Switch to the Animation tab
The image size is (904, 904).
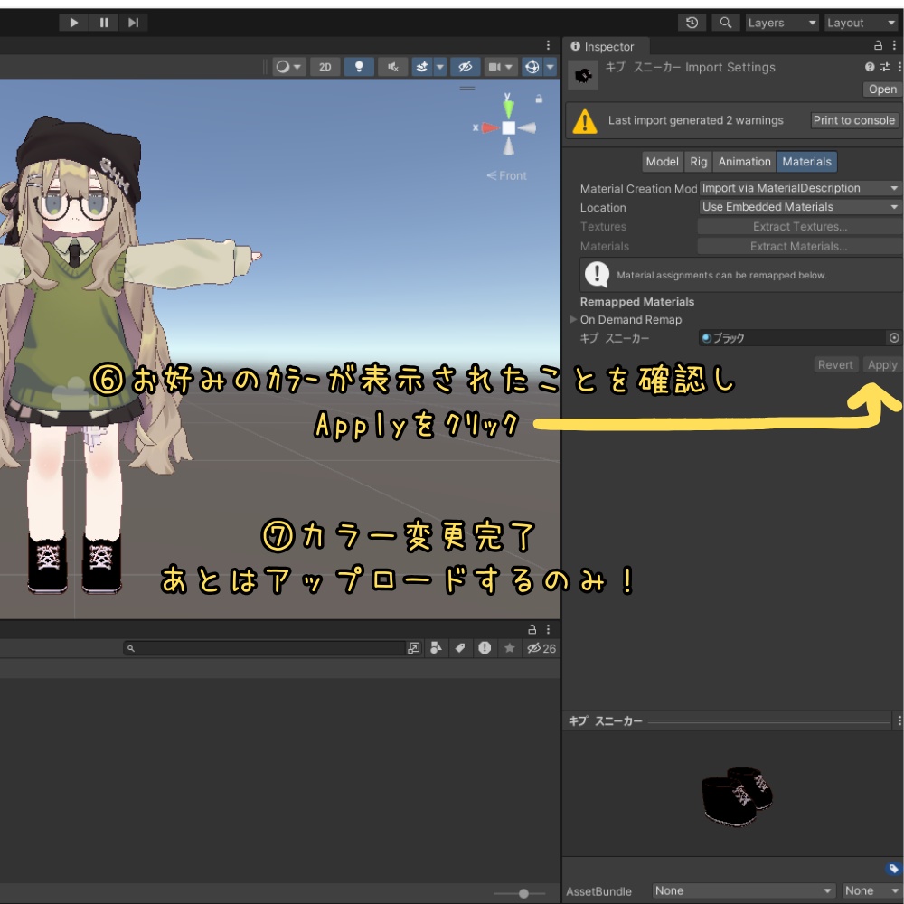744,162
